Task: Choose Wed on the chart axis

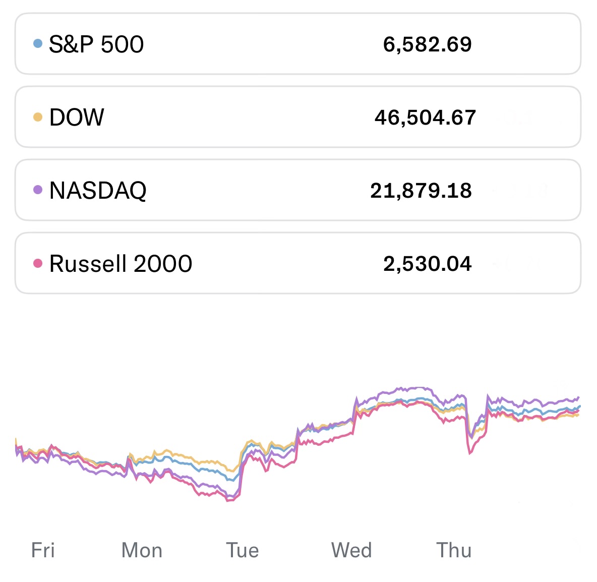Action: coord(351,550)
